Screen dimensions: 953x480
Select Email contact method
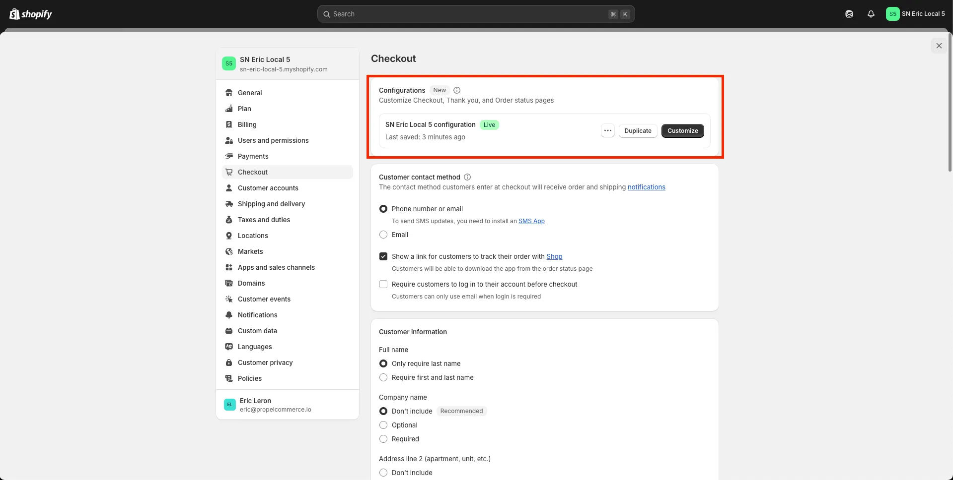coord(383,235)
